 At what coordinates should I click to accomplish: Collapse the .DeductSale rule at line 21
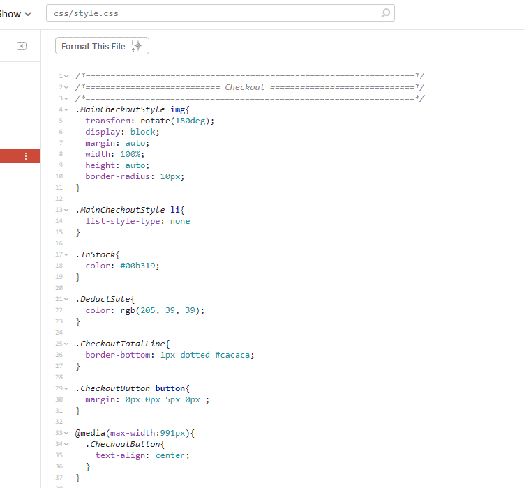66,299
